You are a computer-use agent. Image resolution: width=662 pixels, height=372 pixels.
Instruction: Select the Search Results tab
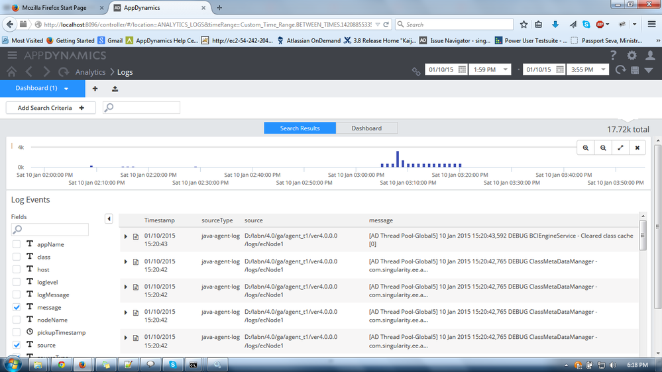[300, 128]
